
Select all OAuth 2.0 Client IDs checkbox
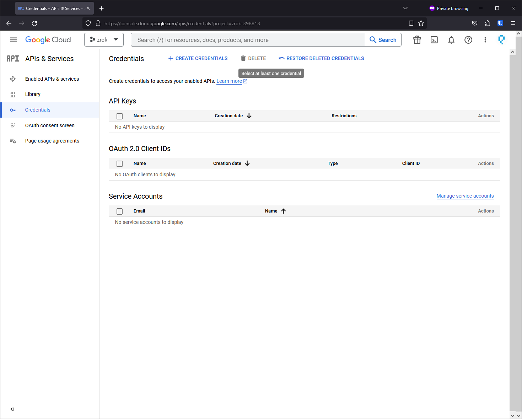tap(120, 164)
